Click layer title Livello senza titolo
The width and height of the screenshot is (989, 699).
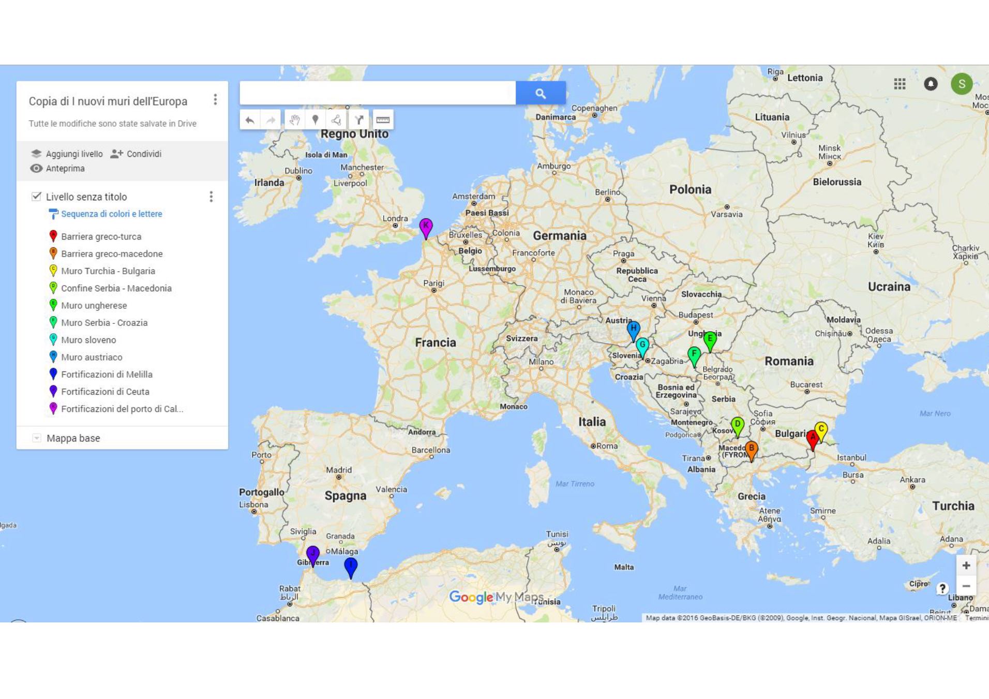click(86, 197)
